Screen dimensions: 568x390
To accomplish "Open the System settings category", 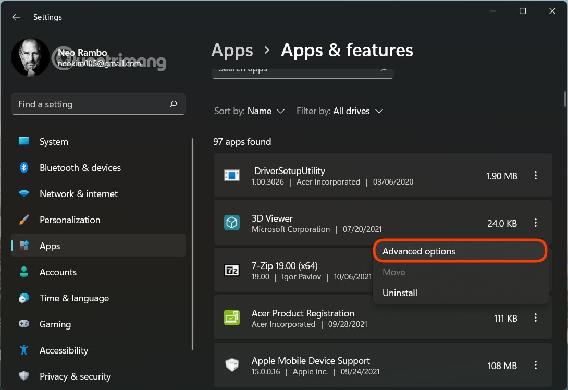I will click(54, 142).
